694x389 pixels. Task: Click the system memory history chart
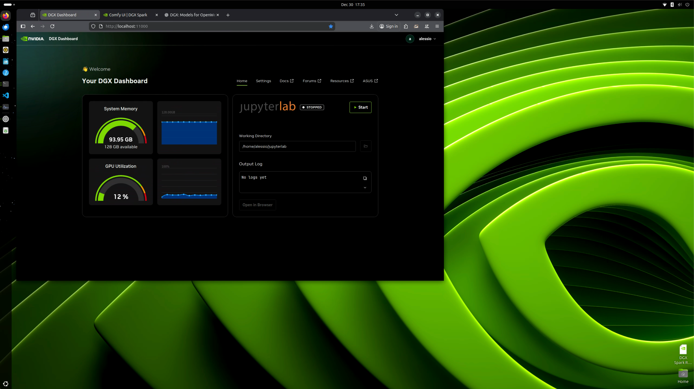189,127
